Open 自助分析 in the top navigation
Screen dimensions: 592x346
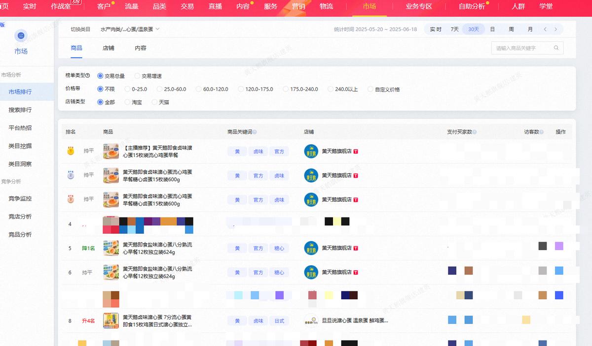coord(472,6)
